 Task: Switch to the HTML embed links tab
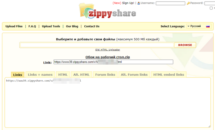coord(169,75)
